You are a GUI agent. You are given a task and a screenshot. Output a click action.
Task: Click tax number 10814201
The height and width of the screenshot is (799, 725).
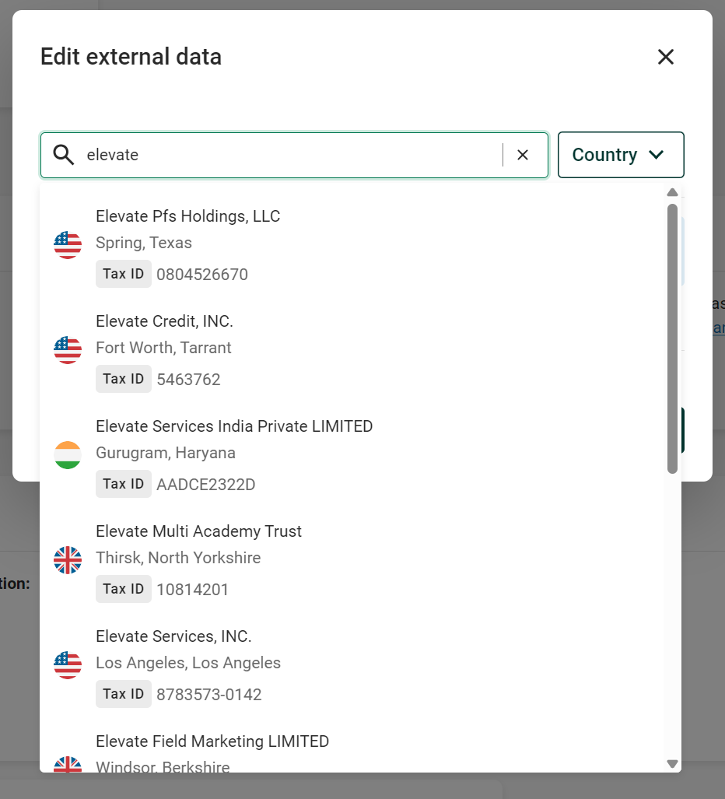pyautogui.click(x=193, y=590)
